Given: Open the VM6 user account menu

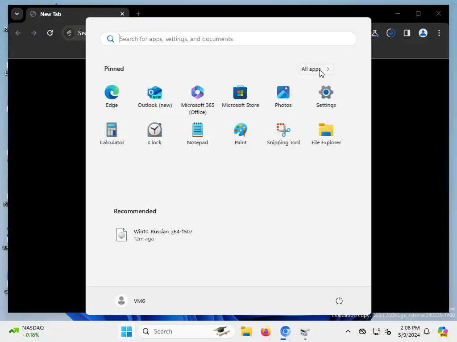Looking at the screenshot, I should click(130, 301).
